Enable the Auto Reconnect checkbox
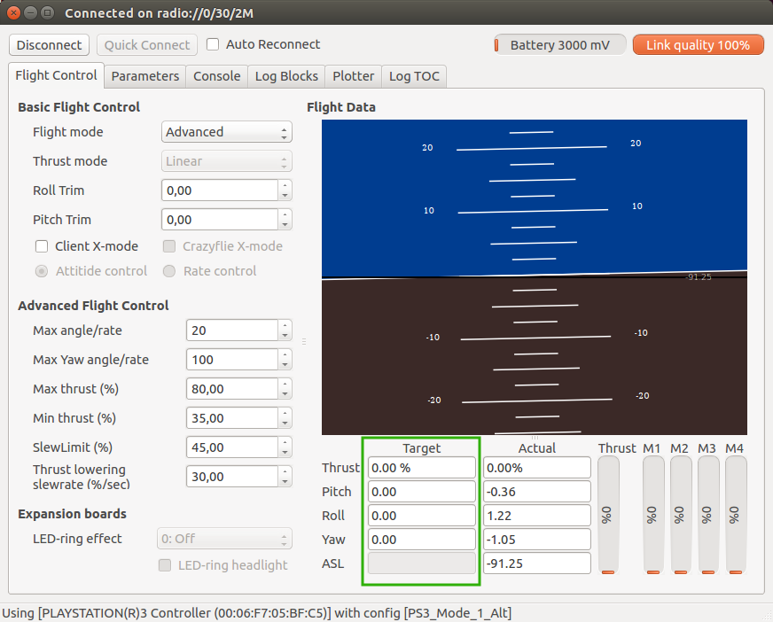The height and width of the screenshot is (622, 773). [214, 44]
